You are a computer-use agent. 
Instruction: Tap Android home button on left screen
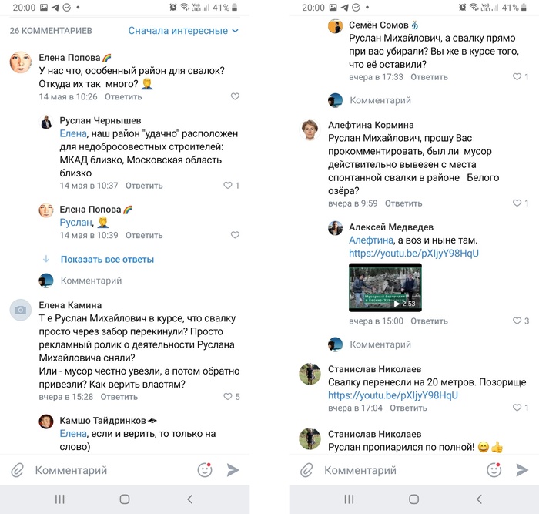(x=125, y=499)
